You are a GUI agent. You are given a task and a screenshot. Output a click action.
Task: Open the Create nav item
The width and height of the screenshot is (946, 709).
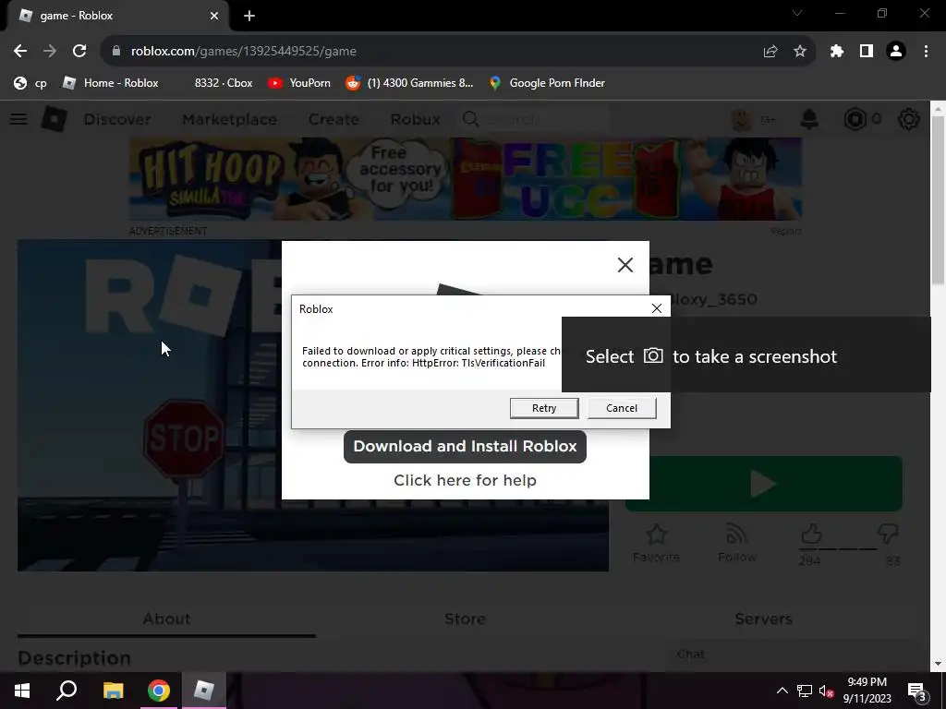(334, 119)
